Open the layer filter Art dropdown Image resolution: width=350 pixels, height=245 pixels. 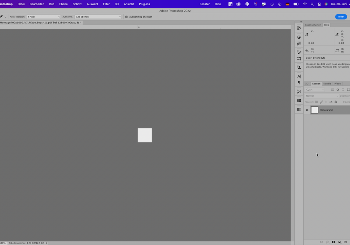point(315,90)
